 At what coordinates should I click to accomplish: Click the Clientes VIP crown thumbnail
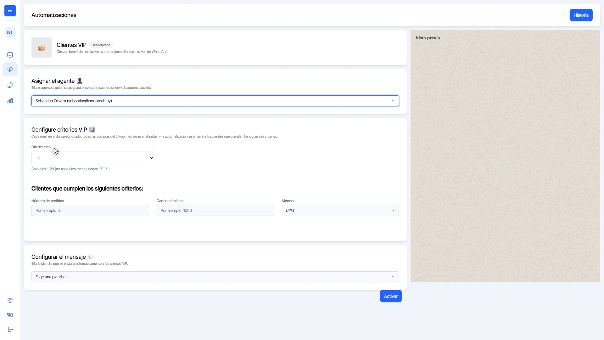(x=42, y=48)
